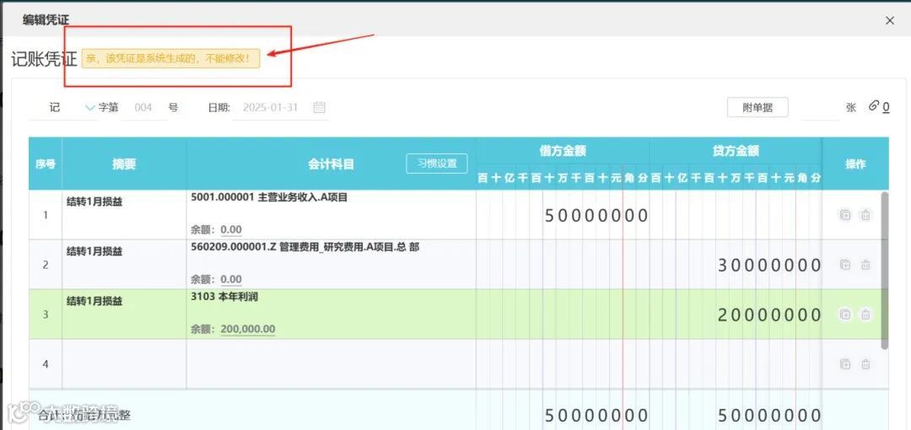911x430 pixels.
Task: Click the 贷方金额 column header
Action: coord(736,151)
